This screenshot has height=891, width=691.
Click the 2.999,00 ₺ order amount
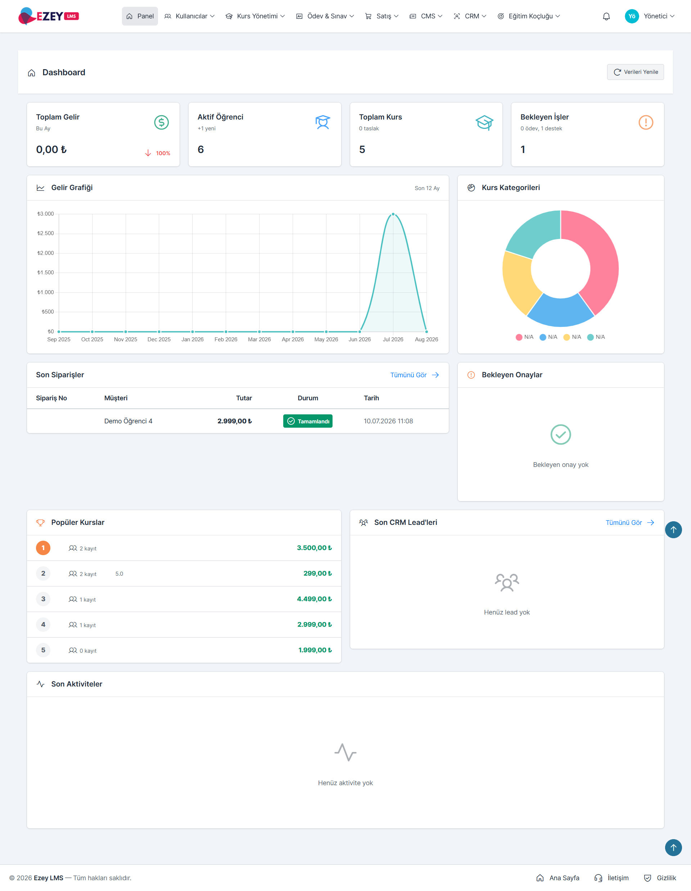point(235,421)
